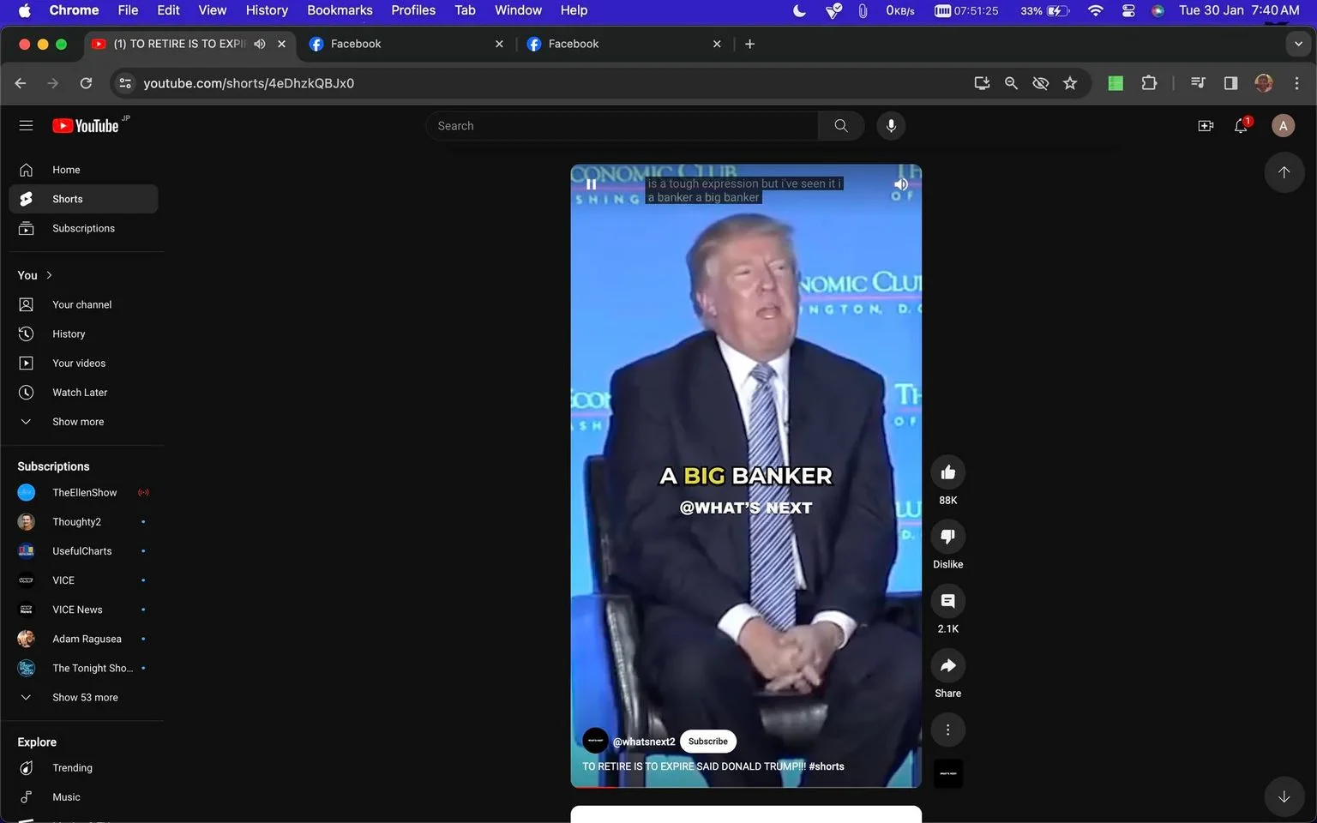Start voice search with microphone icon

point(891,126)
